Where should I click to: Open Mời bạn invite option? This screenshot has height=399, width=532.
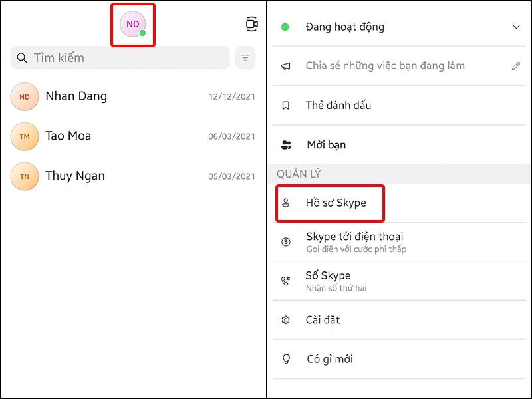point(400,145)
